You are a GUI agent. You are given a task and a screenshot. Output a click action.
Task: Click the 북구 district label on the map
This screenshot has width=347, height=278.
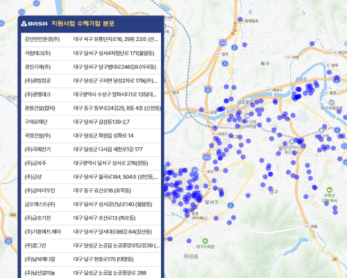264,63
